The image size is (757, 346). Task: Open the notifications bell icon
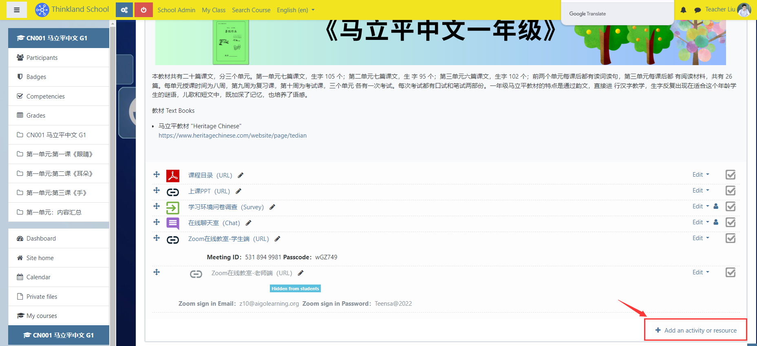pos(684,10)
